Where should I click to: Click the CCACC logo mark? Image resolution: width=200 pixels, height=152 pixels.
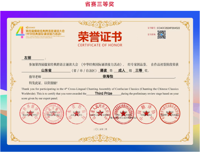coord(30,27)
